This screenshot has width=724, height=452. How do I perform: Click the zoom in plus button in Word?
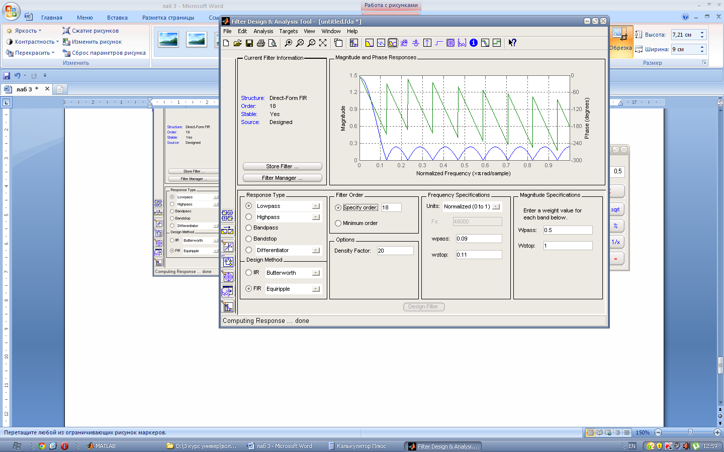pyautogui.click(x=717, y=432)
